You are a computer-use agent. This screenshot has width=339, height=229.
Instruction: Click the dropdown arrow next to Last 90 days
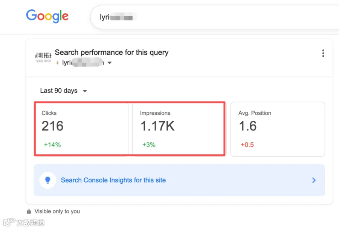pyautogui.click(x=85, y=91)
